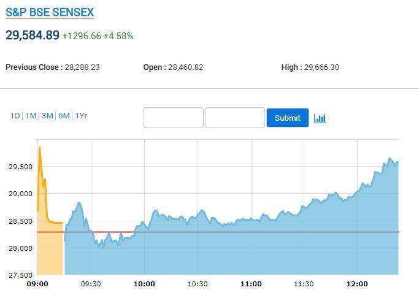Switch chart to 1M range
The image size is (419, 301).
coord(31,116)
